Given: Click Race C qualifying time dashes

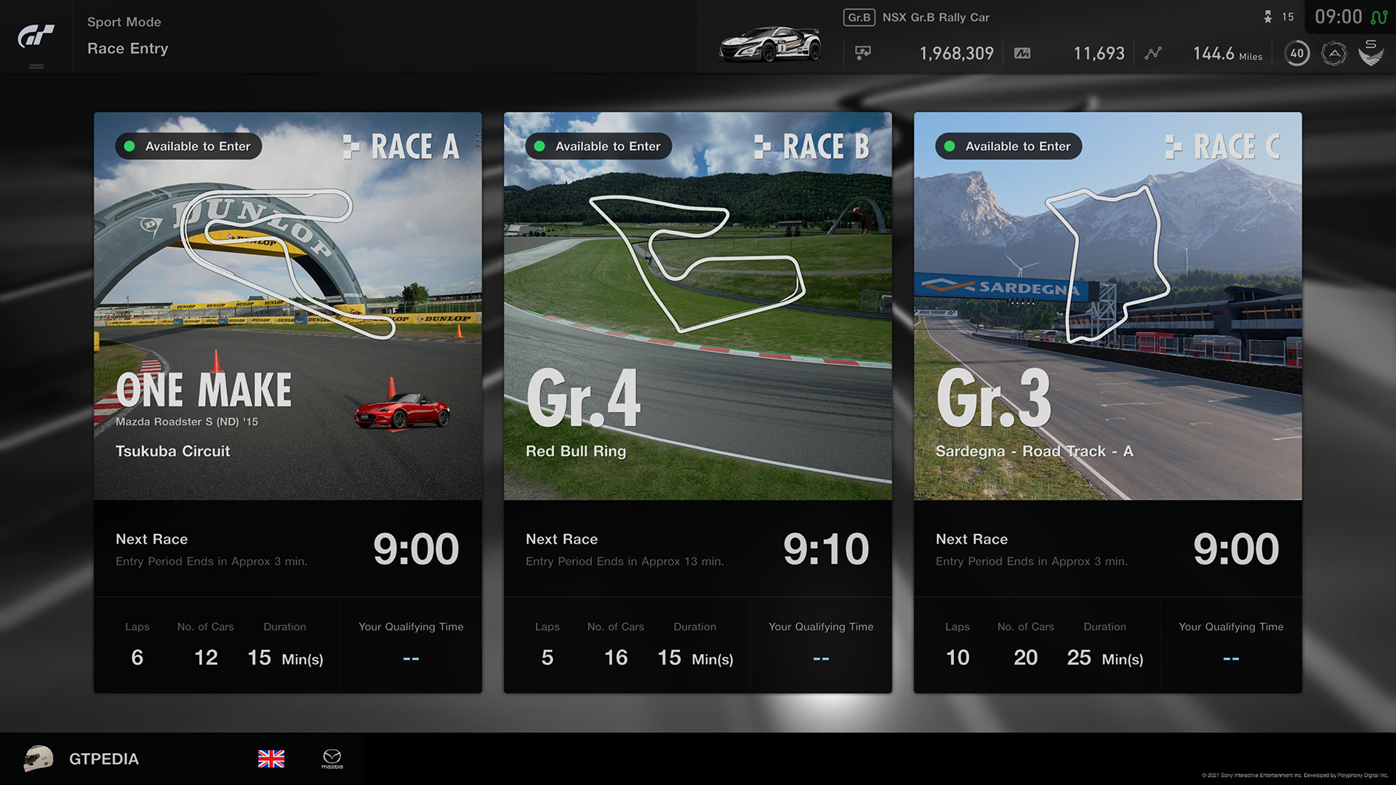Looking at the screenshot, I should [x=1231, y=659].
